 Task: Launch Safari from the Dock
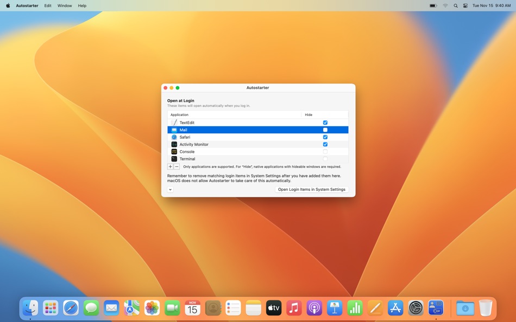pyautogui.click(x=71, y=308)
